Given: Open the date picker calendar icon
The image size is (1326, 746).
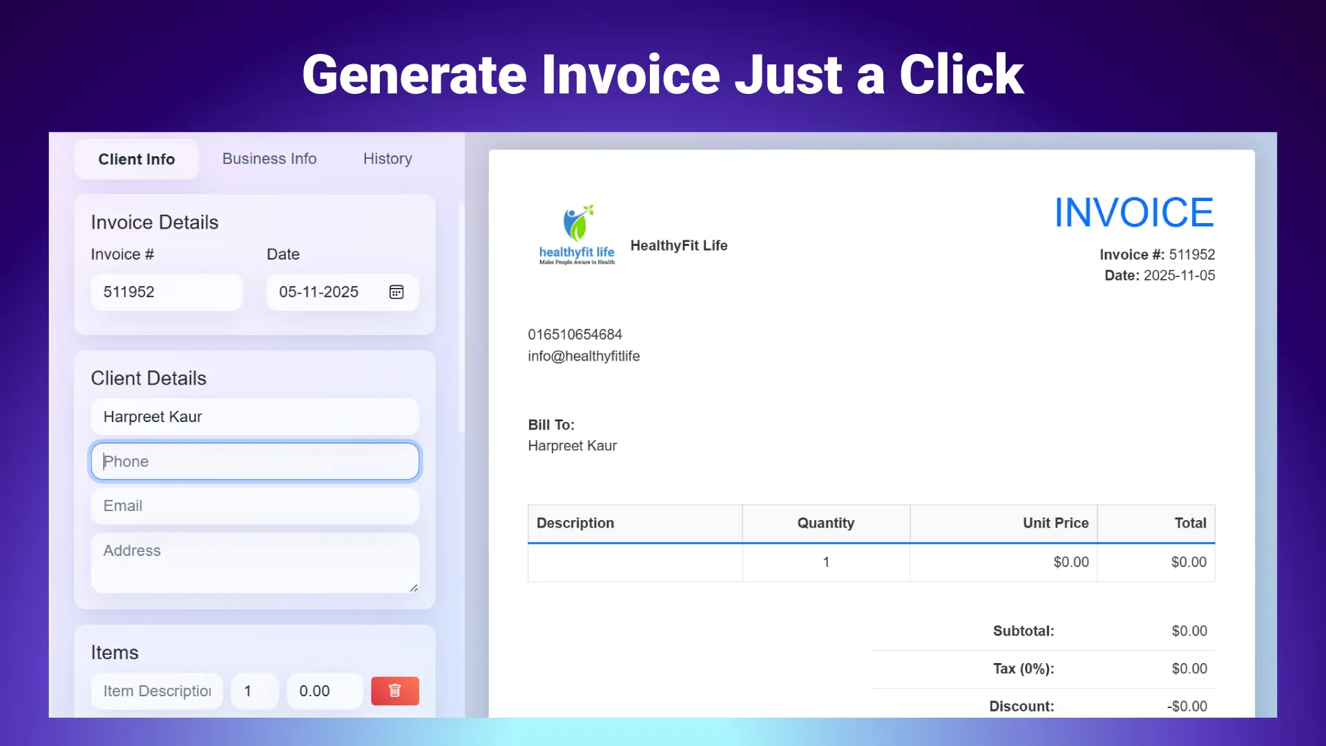Looking at the screenshot, I should [396, 291].
